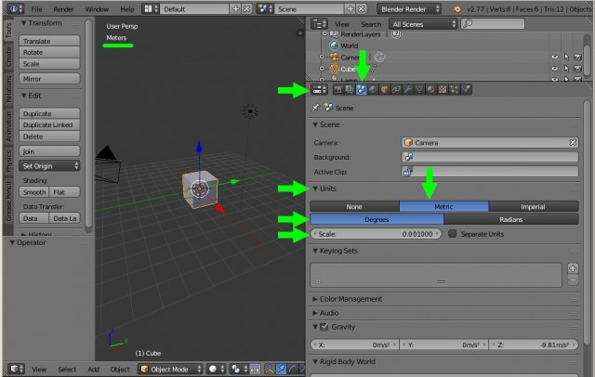595x377 pixels.
Task: Expand the Cube tree node in outliner
Action: pyautogui.click(x=322, y=69)
